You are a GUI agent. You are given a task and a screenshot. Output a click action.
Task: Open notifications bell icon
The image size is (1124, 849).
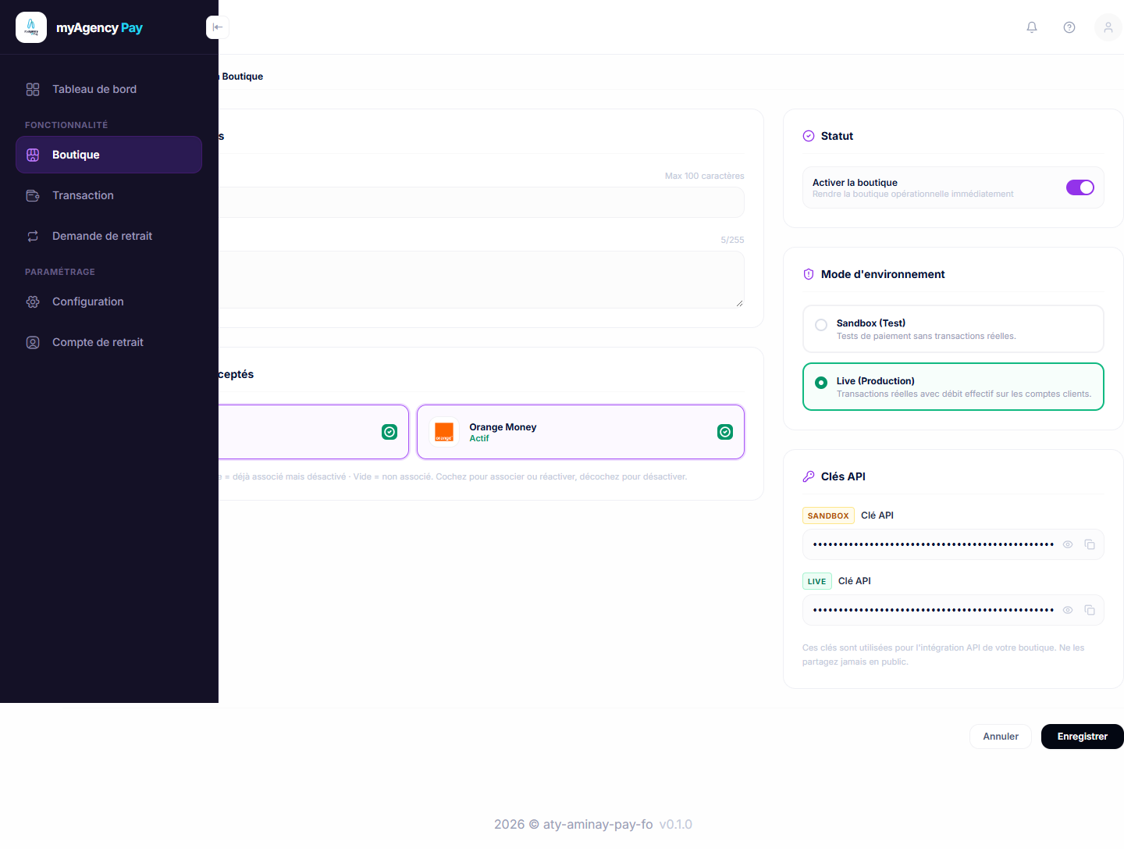pyautogui.click(x=1032, y=27)
